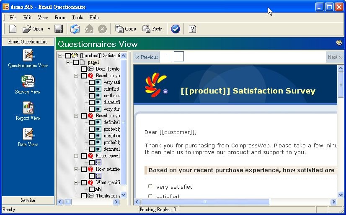The width and height of the screenshot is (346, 215).
Task: Click the Copy toolbar button
Action: point(126,29)
